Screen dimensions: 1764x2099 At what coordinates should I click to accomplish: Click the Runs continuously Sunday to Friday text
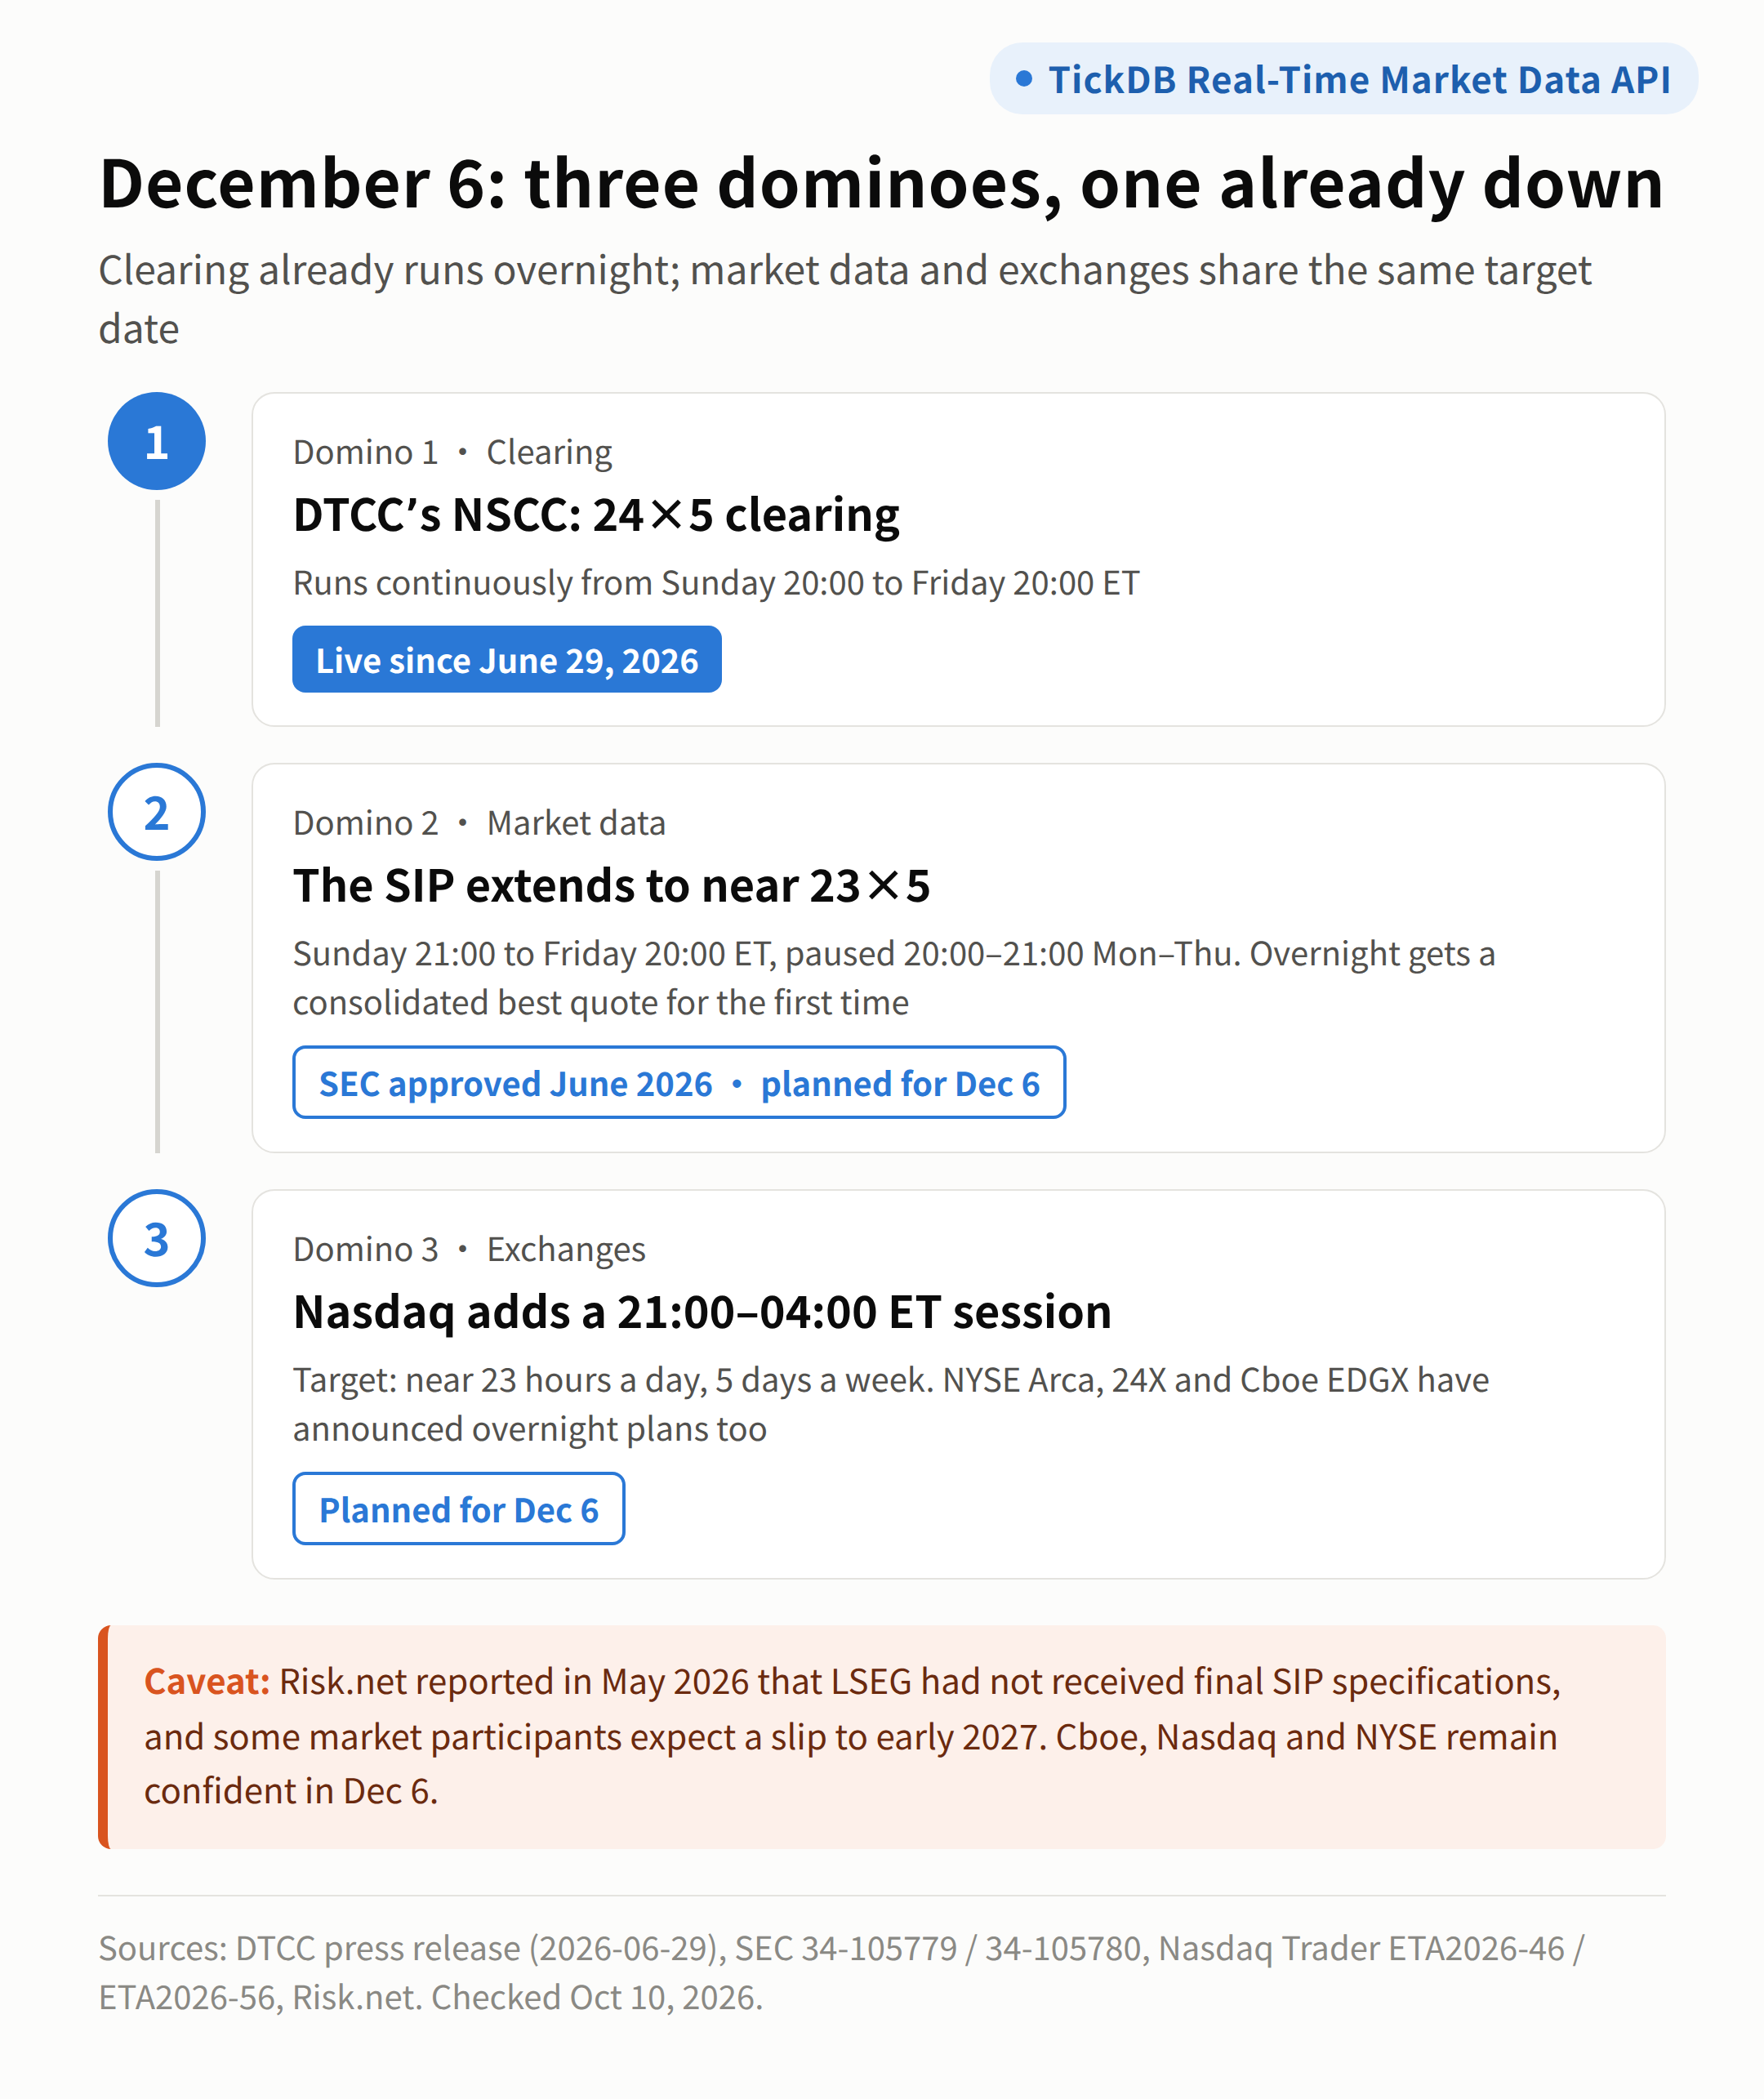(716, 583)
